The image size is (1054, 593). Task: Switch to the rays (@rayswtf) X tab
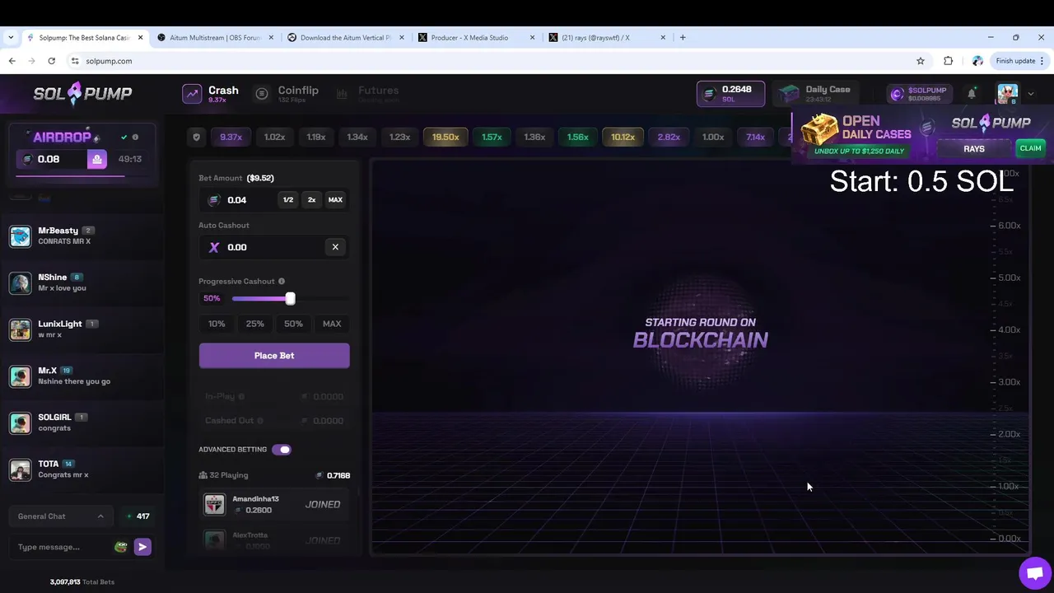coord(606,37)
